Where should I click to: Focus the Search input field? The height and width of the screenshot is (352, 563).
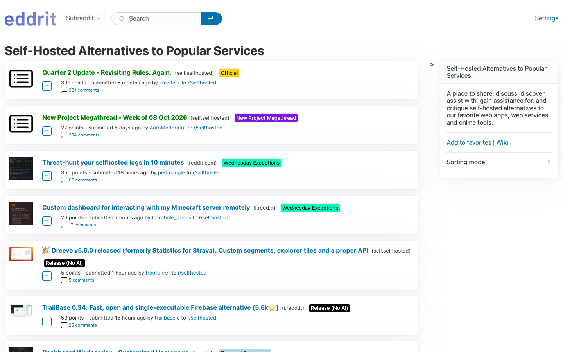click(156, 18)
